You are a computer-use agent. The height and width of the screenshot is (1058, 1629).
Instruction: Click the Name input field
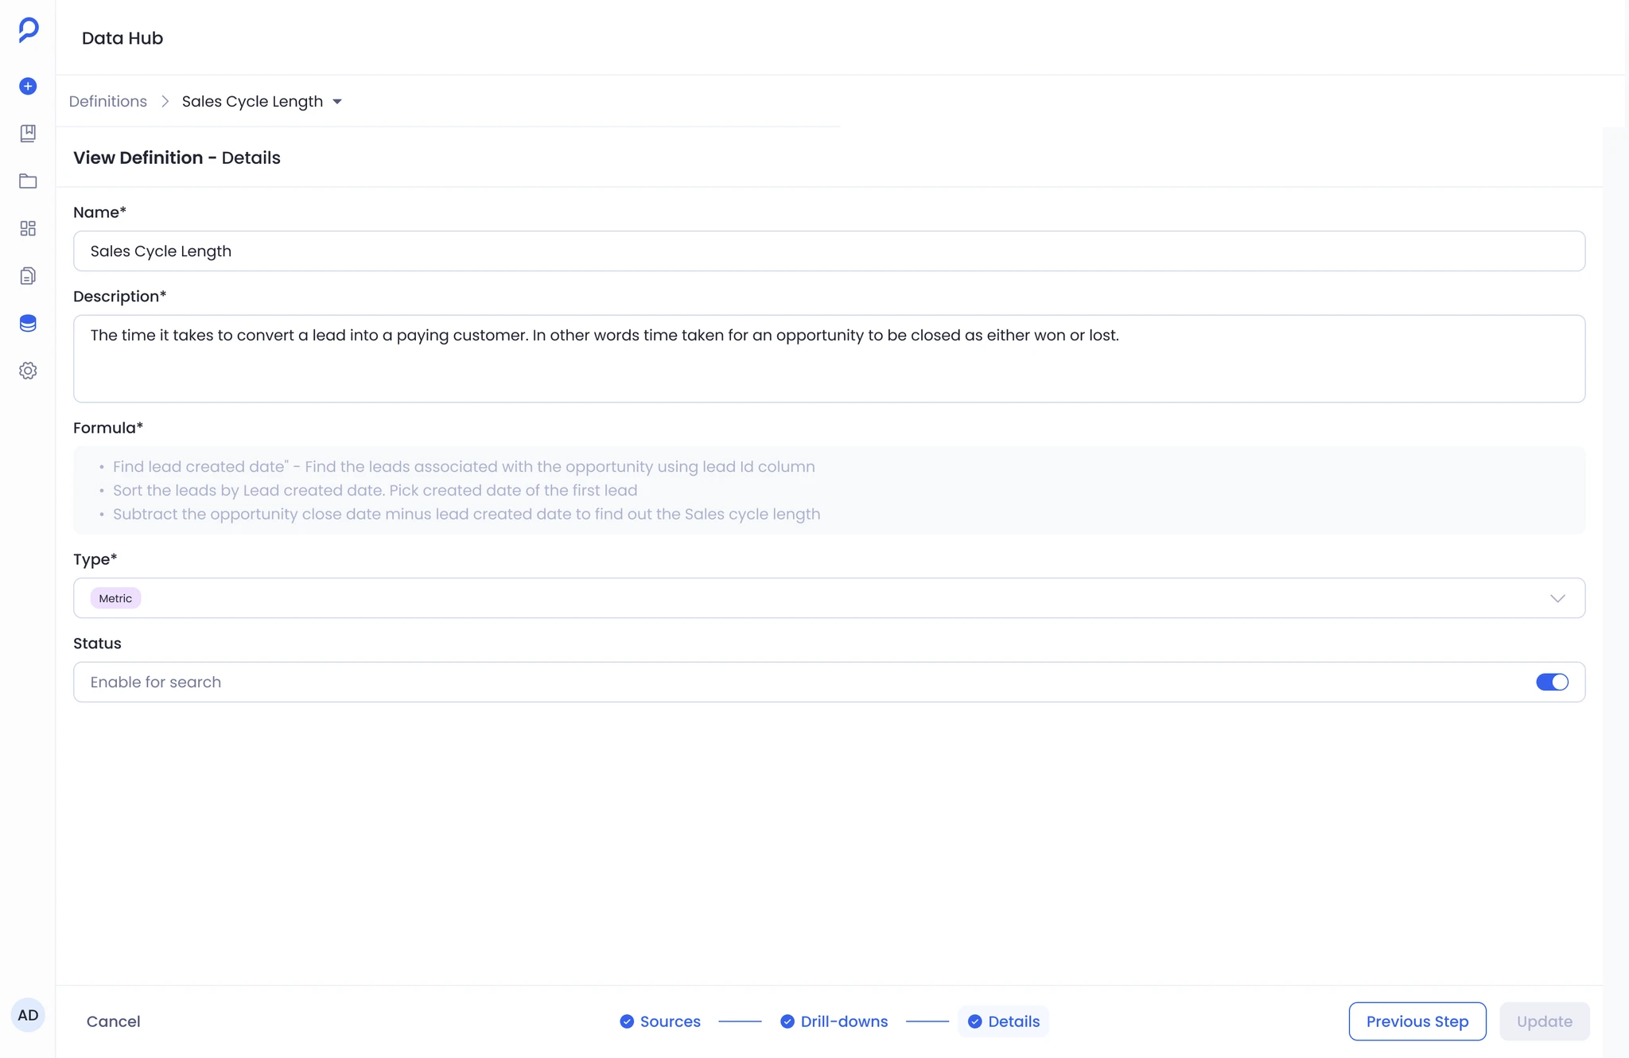(x=829, y=251)
